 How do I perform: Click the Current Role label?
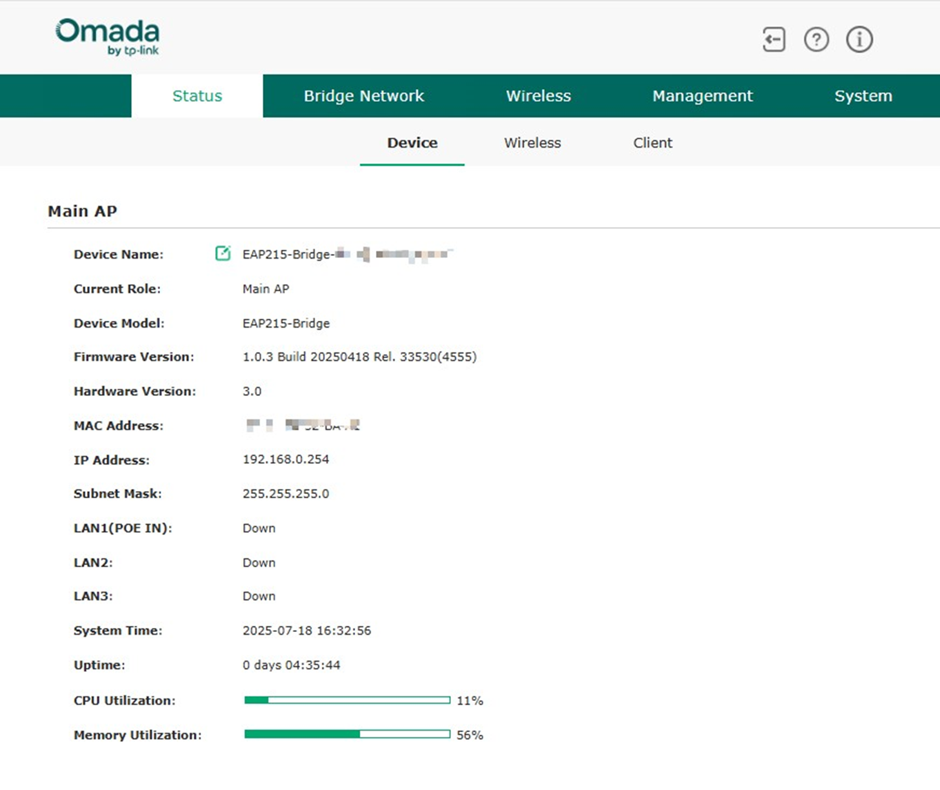click(x=117, y=289)
